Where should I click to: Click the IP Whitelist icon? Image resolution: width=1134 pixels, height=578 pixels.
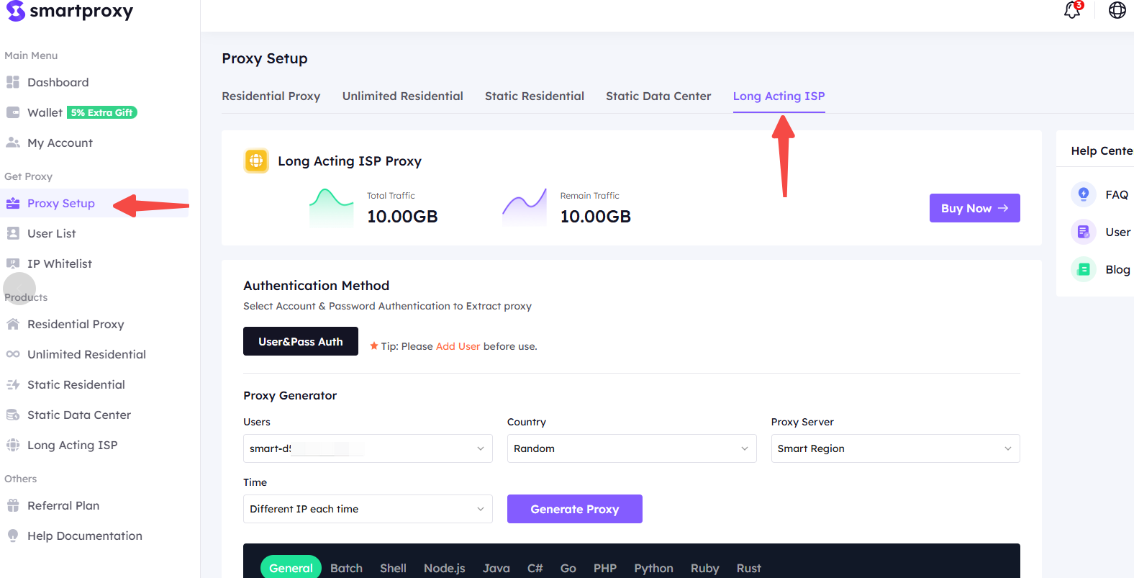coord(13,263)
